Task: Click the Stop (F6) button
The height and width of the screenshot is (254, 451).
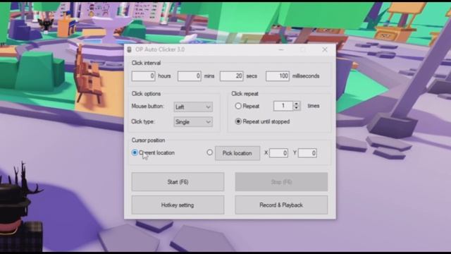Action: 281,182
